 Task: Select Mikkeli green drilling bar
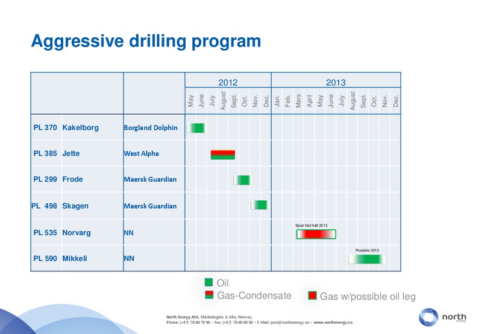tap(367, 259)
